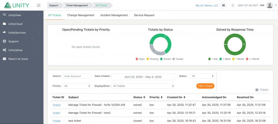This screenshot has width=278, height=124.
Task: Open the user menu arrow beside avatar
Action: pos(276,5)
